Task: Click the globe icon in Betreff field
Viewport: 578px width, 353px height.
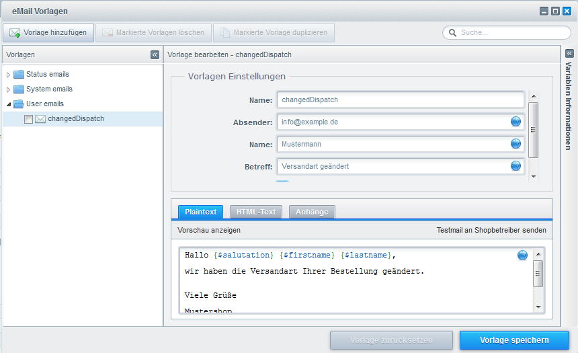Action: pyautogui.click(x=515, y=166)
